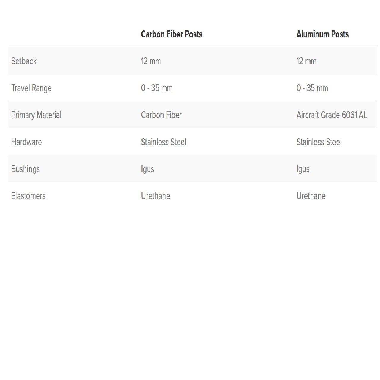The image size is (380, 380).
Task: Click Urethane in the Carbon Fiber column
Action: 155,196
